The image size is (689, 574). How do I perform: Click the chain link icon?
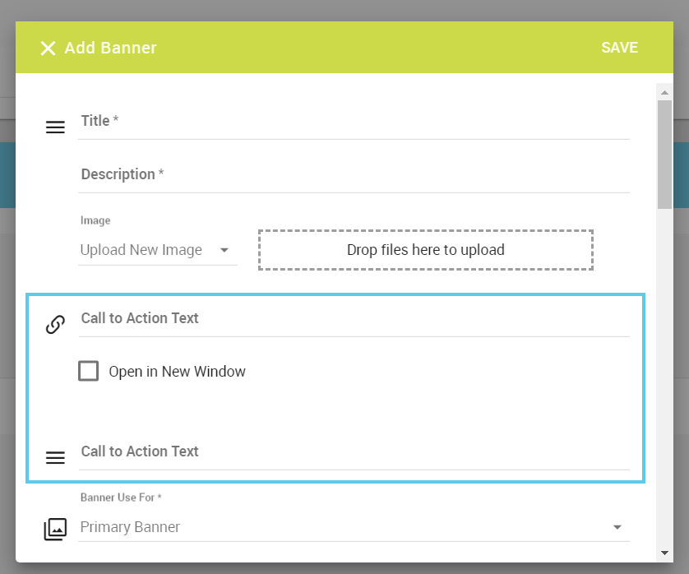[55, 324]
